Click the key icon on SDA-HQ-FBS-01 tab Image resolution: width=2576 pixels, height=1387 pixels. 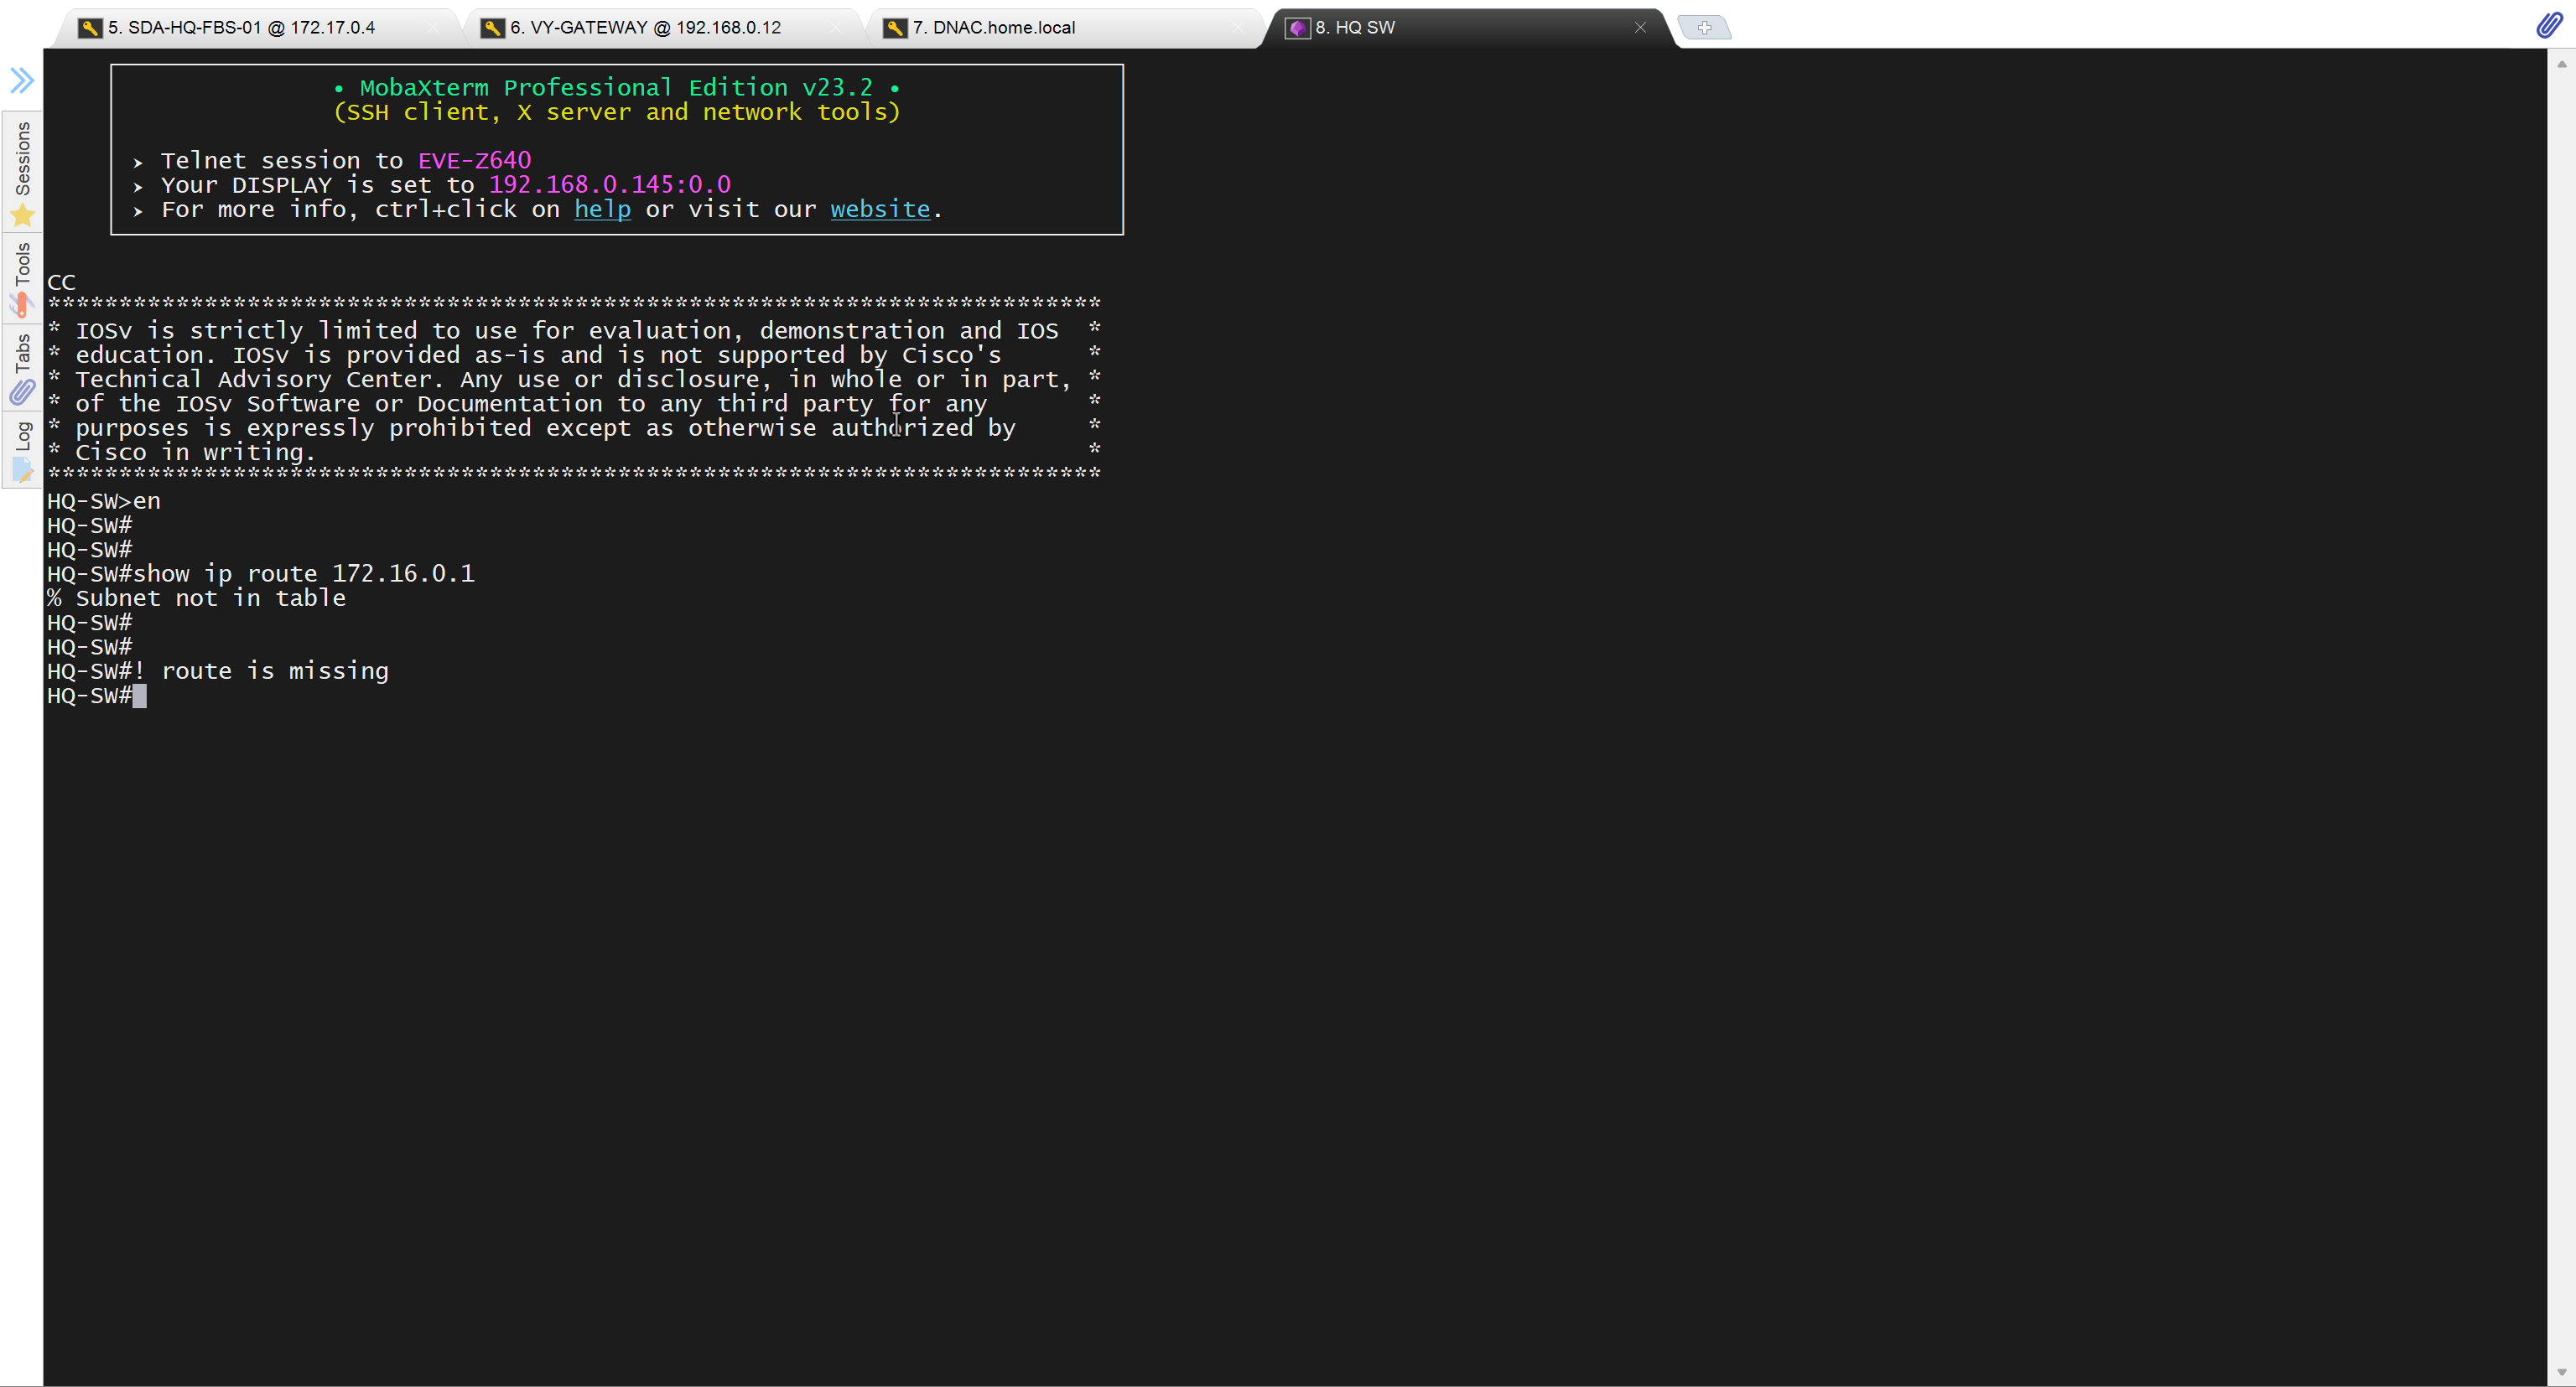point(90,28)
